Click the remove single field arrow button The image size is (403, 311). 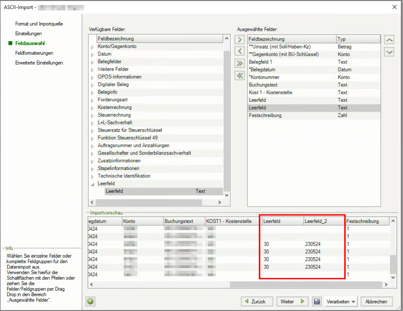[x=240, y=52]
